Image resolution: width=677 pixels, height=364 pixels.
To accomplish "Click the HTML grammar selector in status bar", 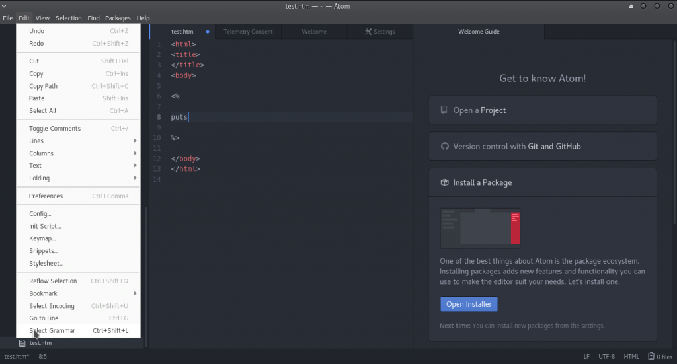I will click(631, 357).
